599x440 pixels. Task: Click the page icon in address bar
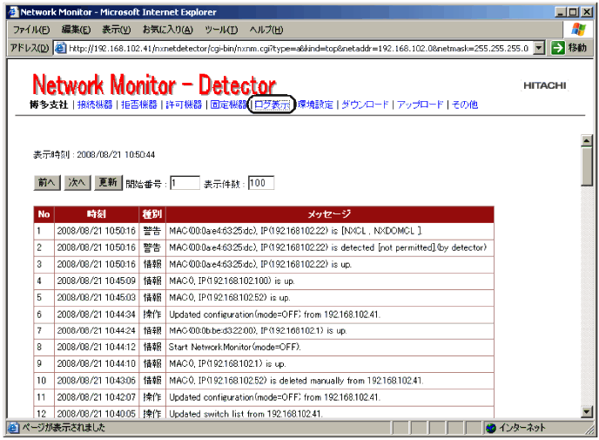[x=60, y=48]
